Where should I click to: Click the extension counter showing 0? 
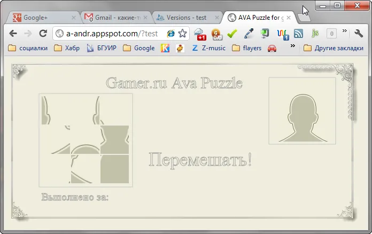point(331,34)
